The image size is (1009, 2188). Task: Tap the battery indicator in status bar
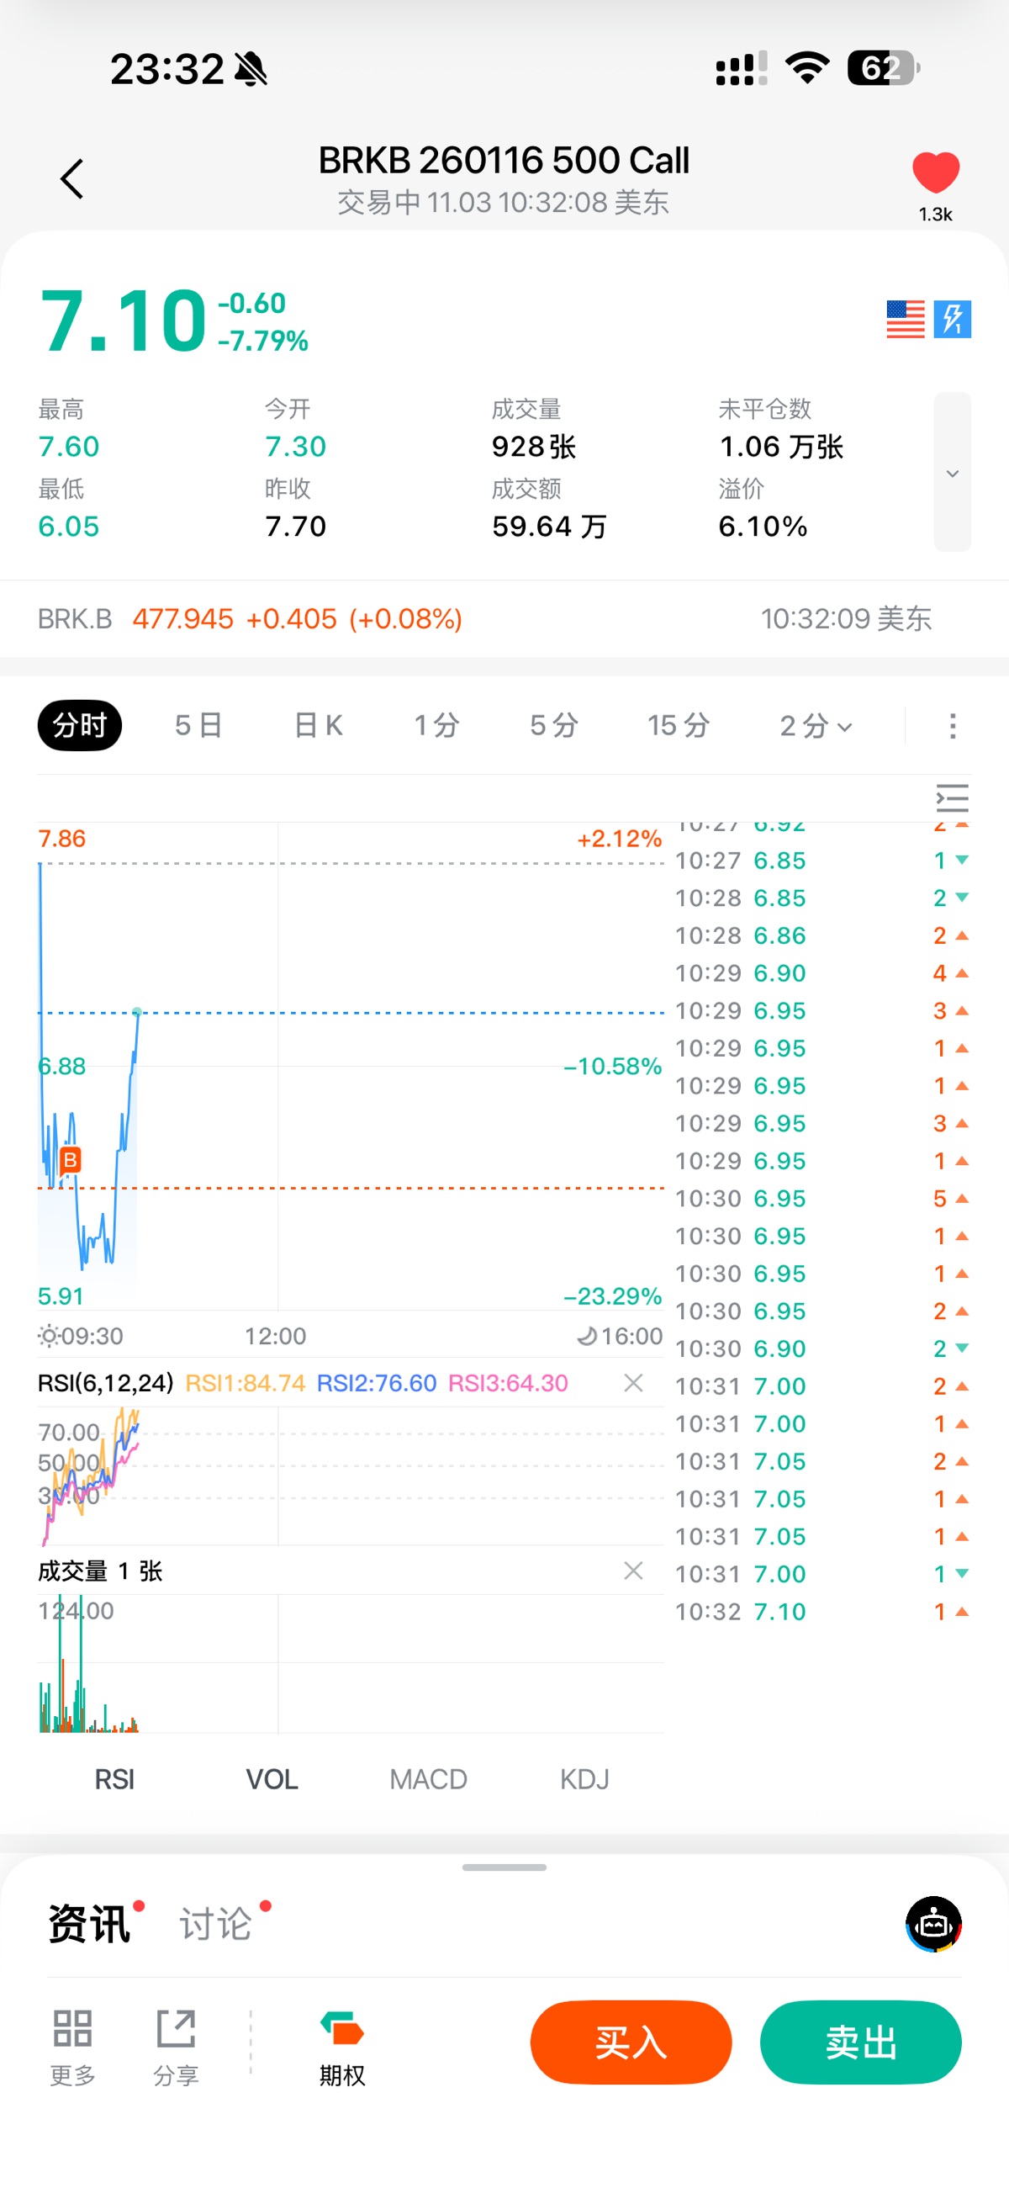tap(884, 68)
